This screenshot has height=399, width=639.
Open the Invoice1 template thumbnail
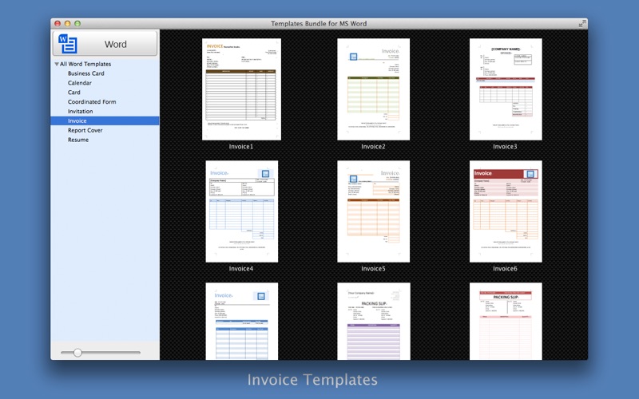[241, 89]
